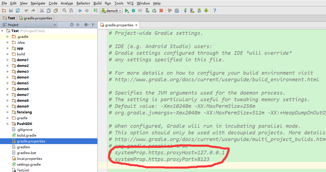Expand the demo1 module
This screenshot has width=326, height=172.
(x=8, y=60)
